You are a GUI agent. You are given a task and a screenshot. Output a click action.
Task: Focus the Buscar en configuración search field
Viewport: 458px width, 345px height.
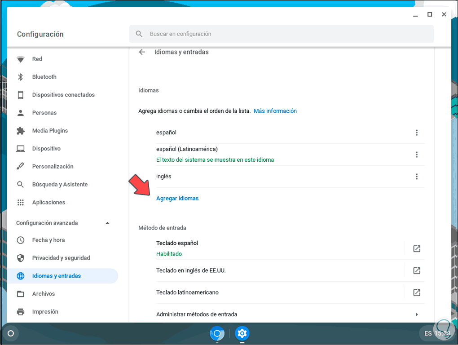(x=282, y=34)
